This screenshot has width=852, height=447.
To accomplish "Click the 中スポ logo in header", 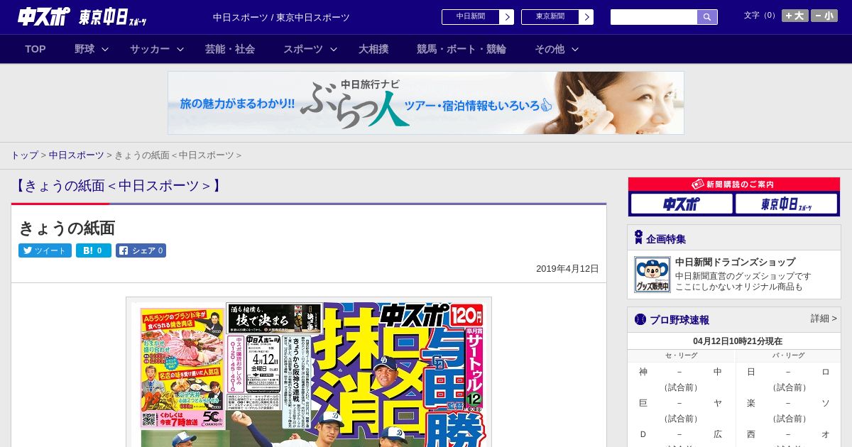I will pyautogui.click(x=45, y=17).
